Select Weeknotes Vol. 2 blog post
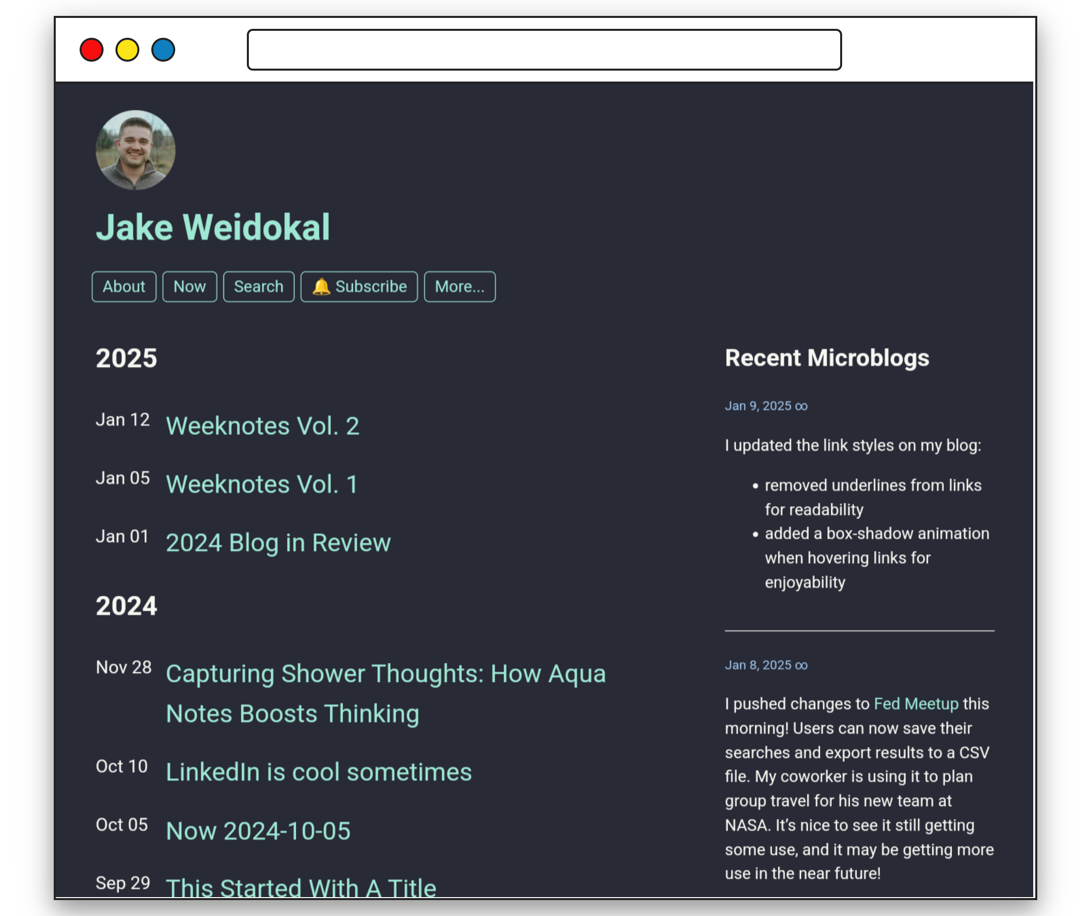Screen dimensions: 1091x916 point(262,424)
